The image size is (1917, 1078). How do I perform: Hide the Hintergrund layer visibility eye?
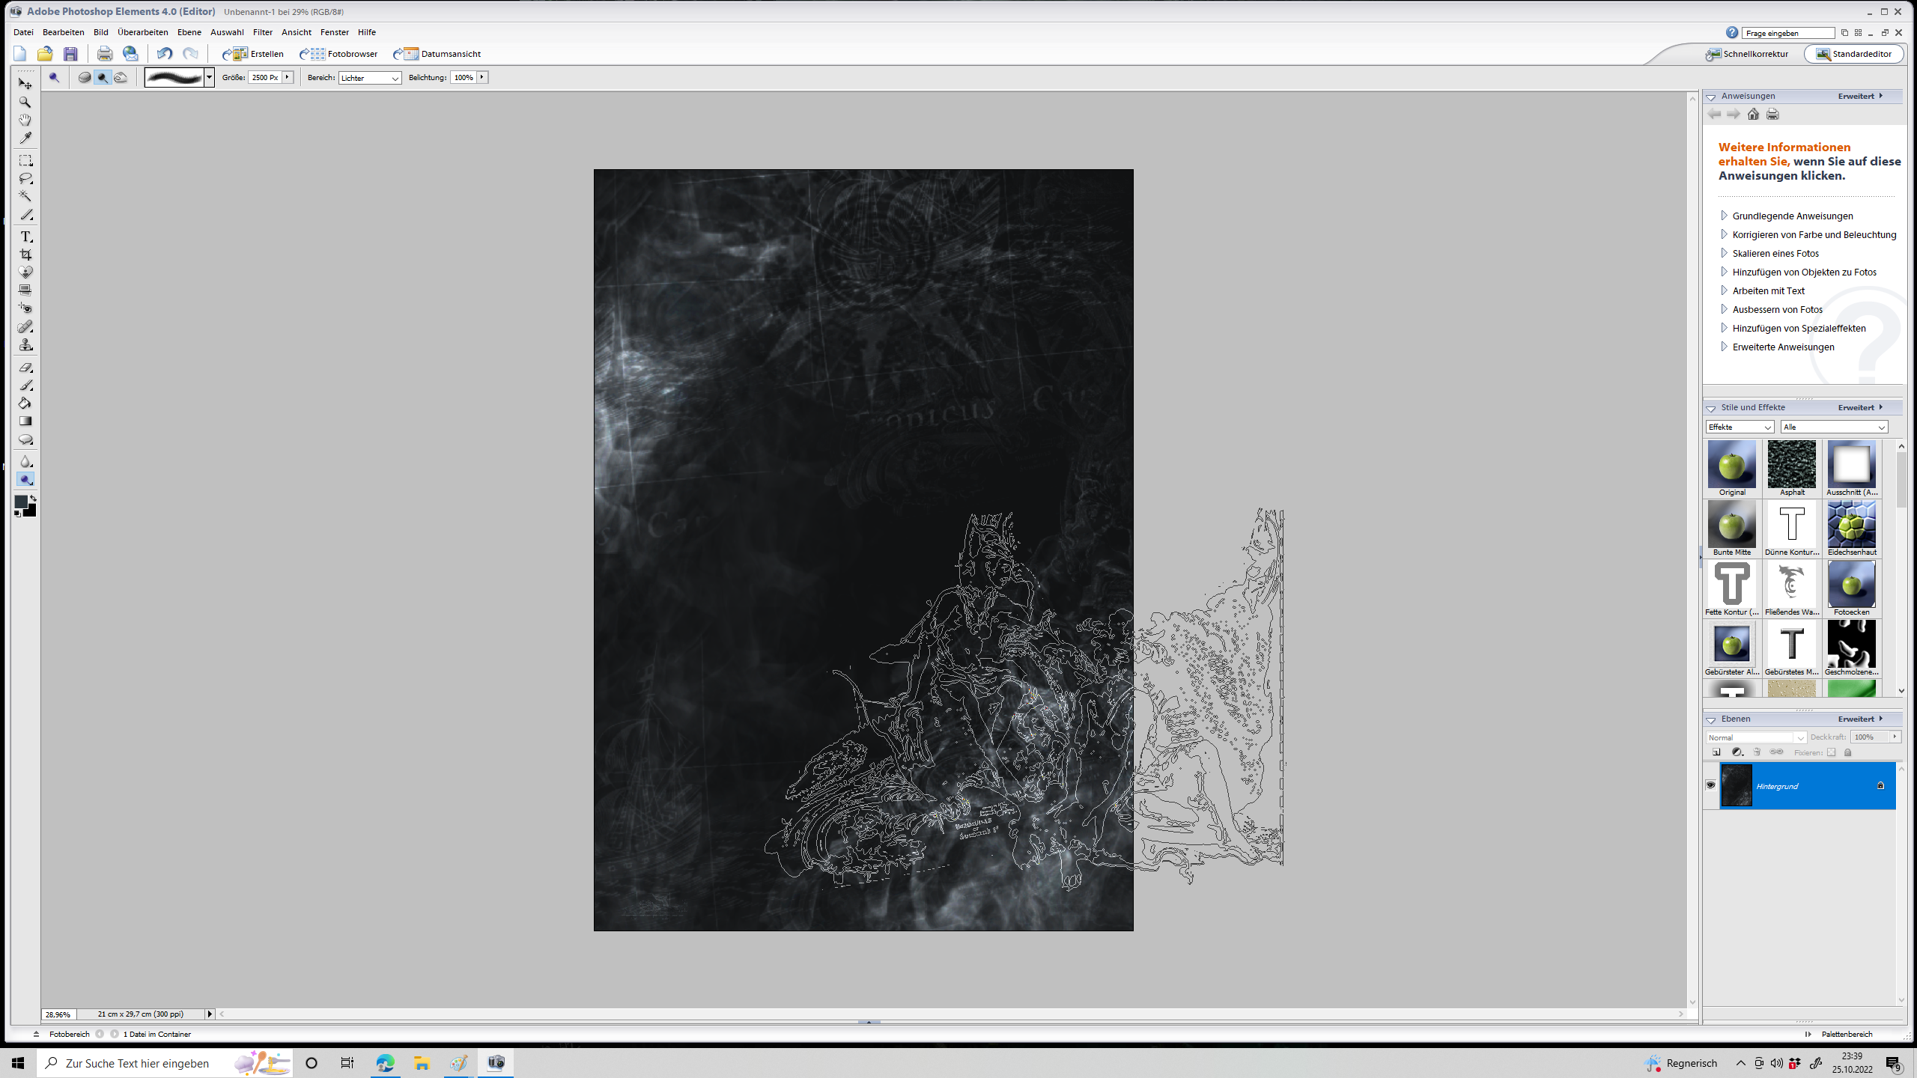pos(1710,785)
